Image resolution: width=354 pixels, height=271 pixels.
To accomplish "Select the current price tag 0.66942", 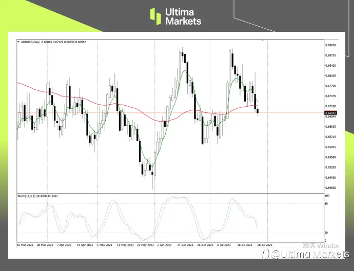I will [x=330, y=113].
